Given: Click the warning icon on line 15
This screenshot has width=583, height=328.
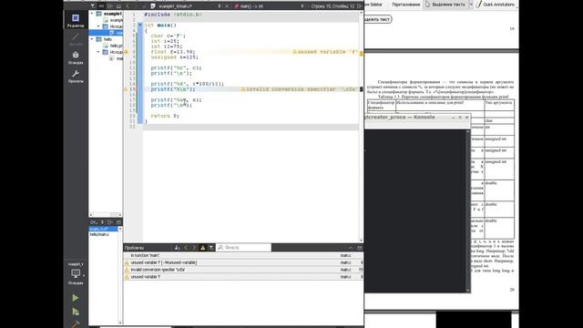Looking at the screenshot, I should 127,89.
